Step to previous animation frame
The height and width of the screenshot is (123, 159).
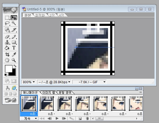[x=49, y=118]
